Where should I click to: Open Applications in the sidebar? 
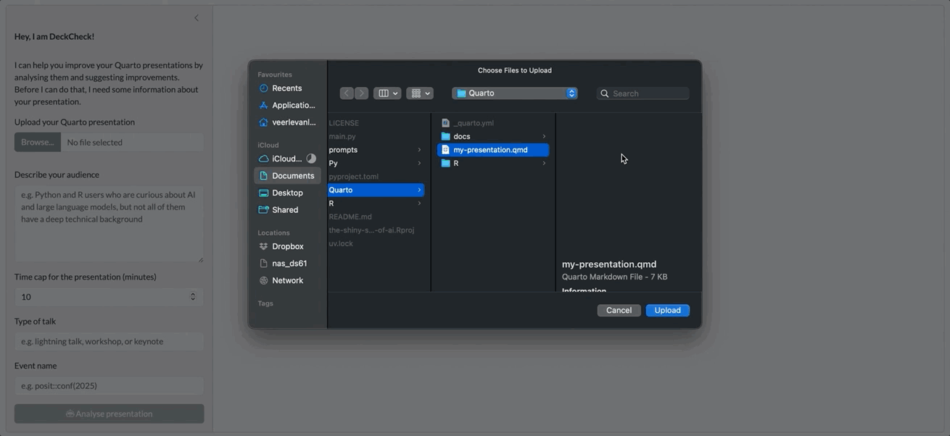pyautogui.click(x=293, y=105)
